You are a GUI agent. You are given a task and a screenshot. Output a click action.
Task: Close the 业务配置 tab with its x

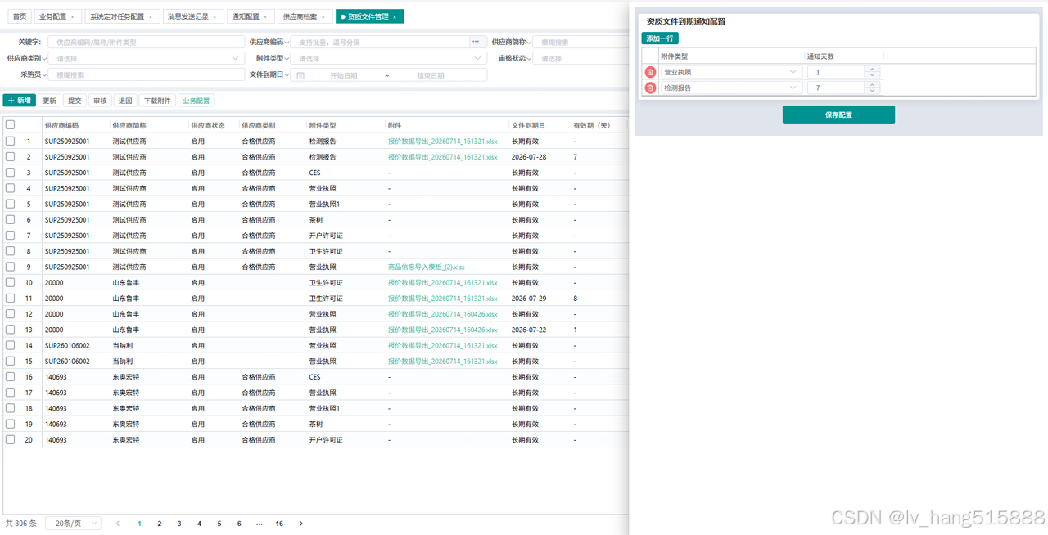(x=72, y=16)
